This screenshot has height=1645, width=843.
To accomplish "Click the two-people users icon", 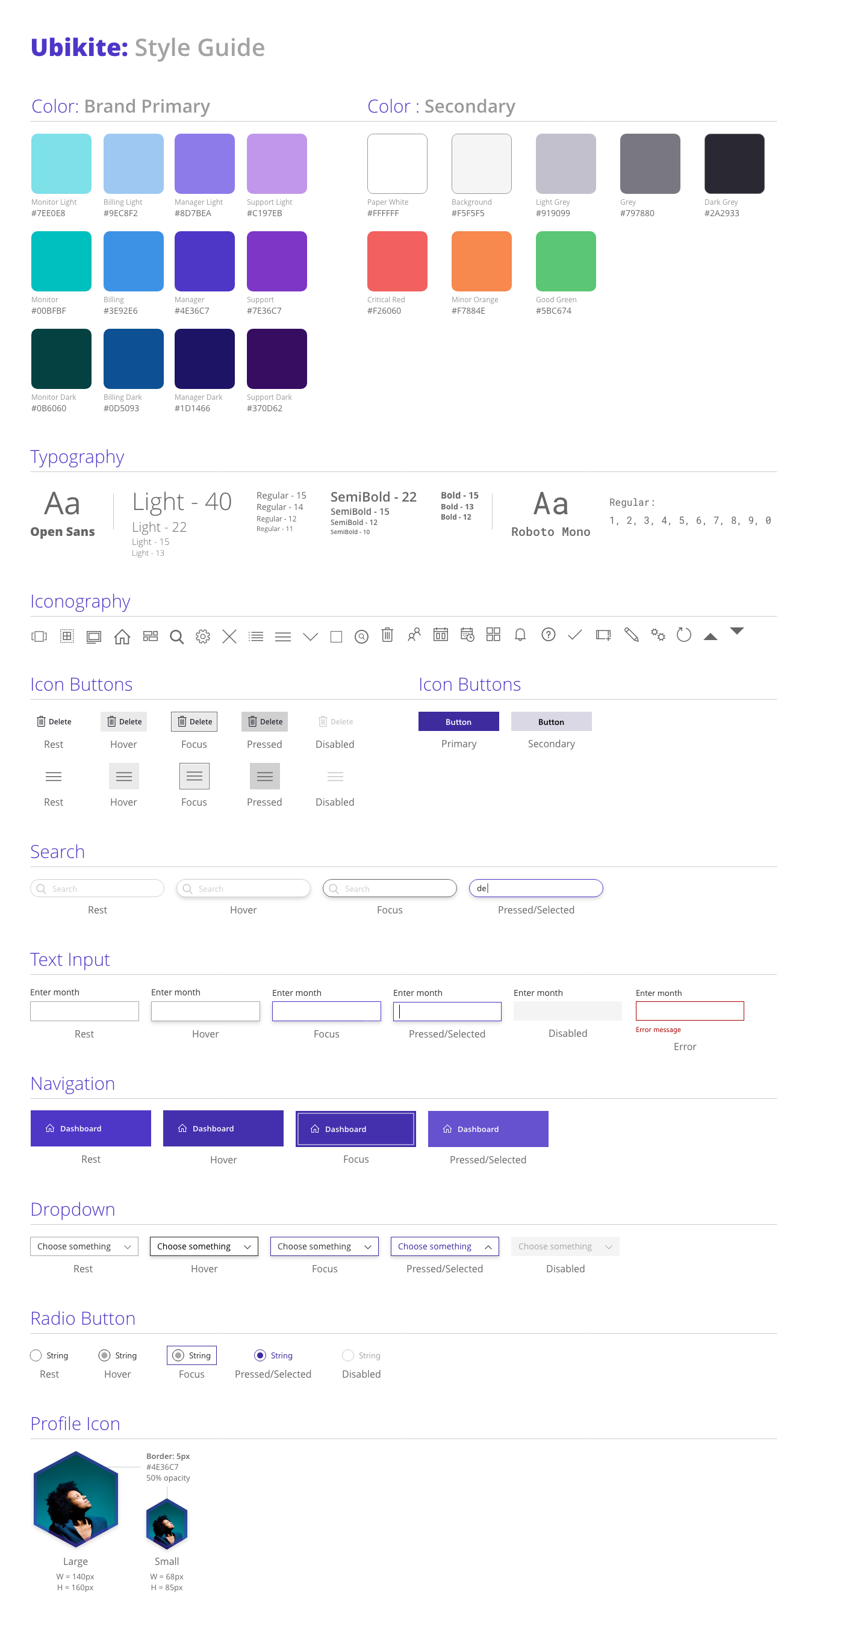I will click(414, 635).
